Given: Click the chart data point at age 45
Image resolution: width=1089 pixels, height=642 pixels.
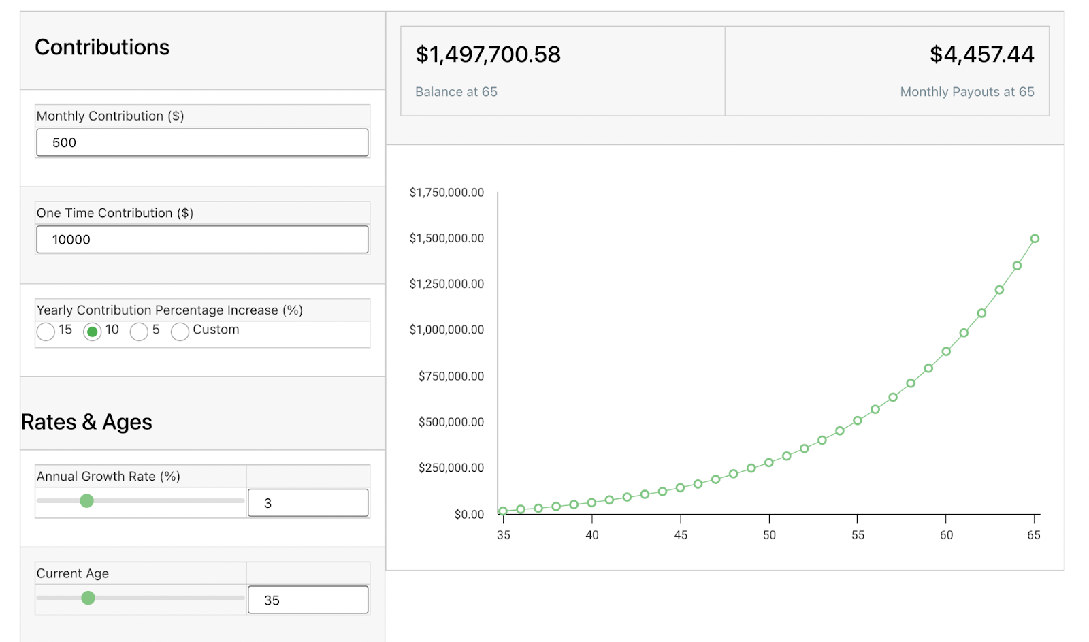Looking at the screenshot, I should click(x=680, y=487).
